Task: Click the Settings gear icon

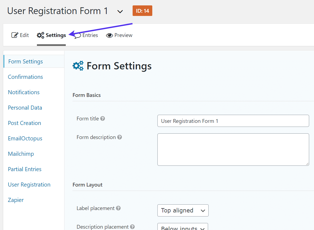Action: coord(40,35)
